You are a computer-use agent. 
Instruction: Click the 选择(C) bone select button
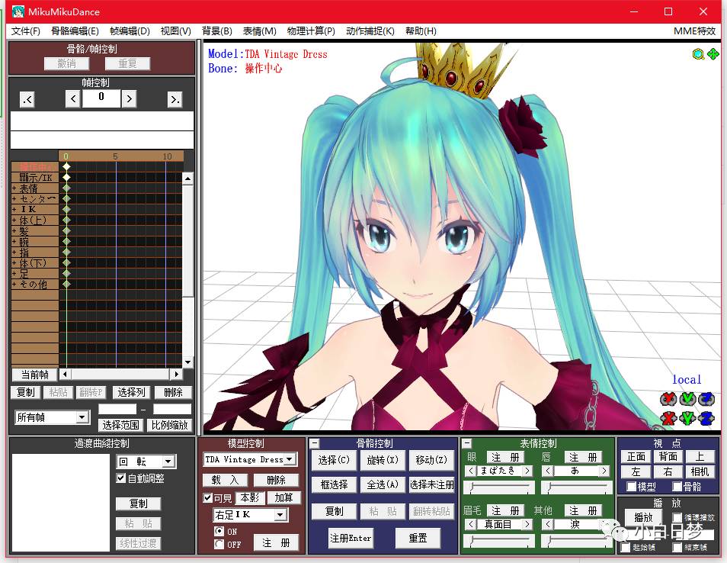(334, 460)
